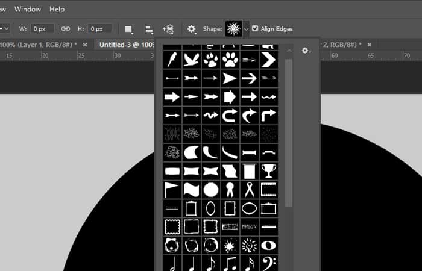This screenshot has width=422, height=271.
Task: Click the shape picker scrollbar thumb
Action: point(289,133)
